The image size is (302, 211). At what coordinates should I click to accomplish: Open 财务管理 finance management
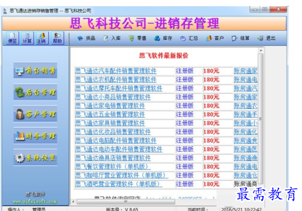coord(35,136)
